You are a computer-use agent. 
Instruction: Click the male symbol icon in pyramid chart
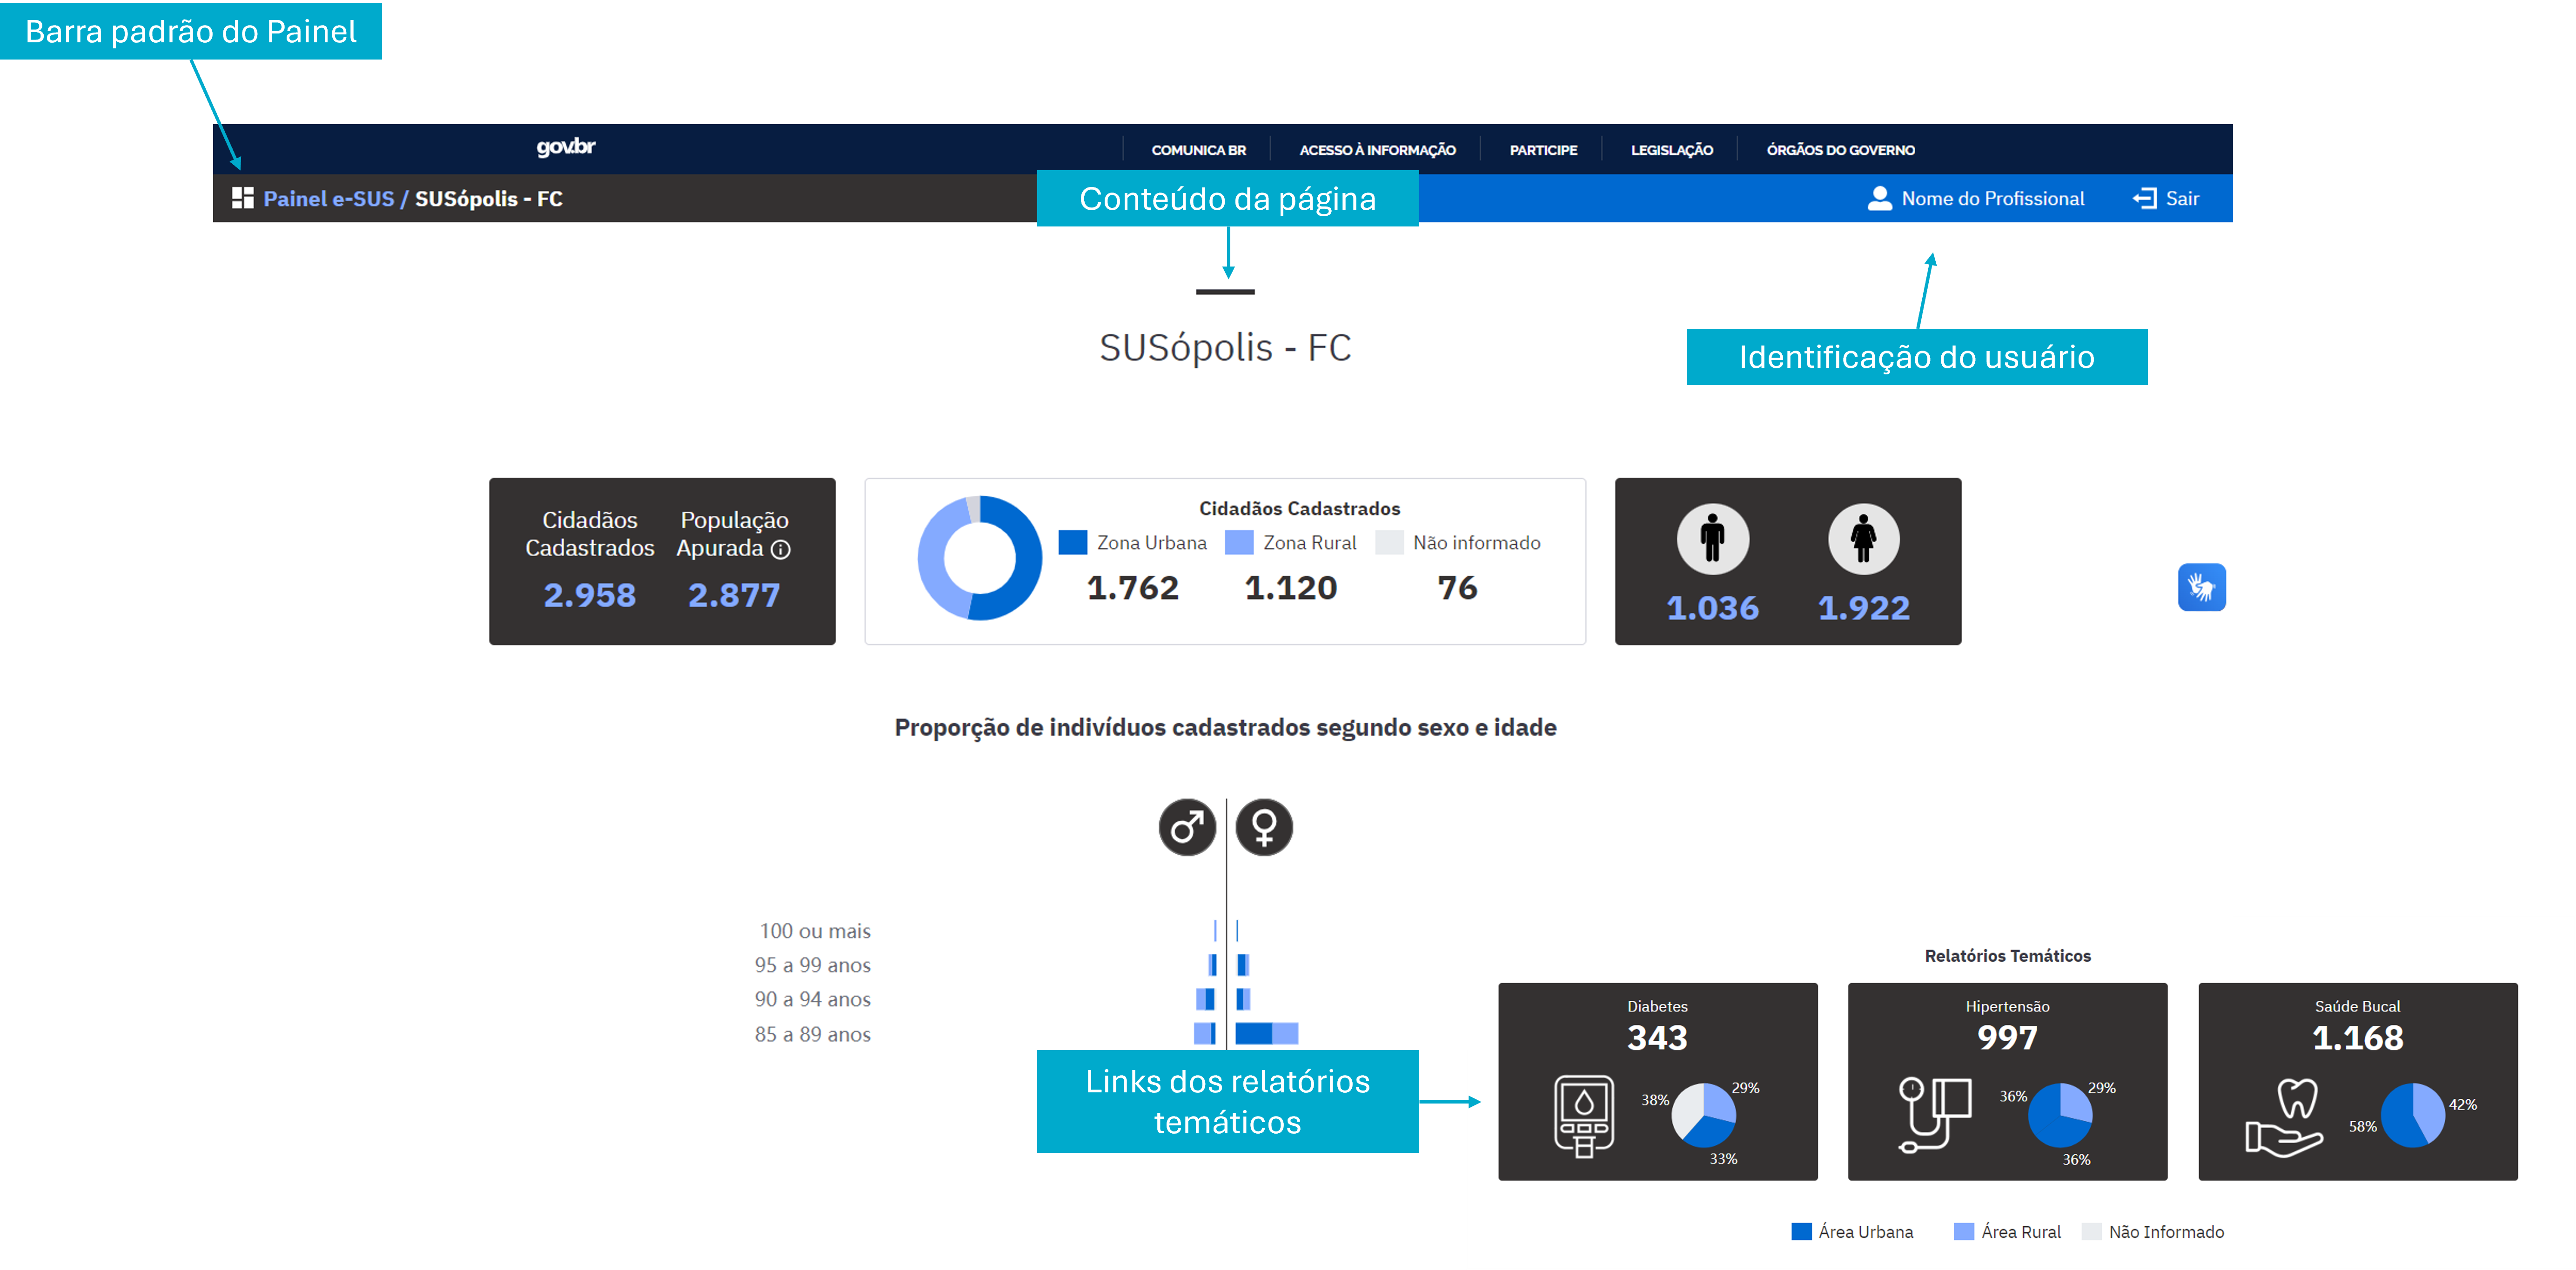(x=1187, y=827)
